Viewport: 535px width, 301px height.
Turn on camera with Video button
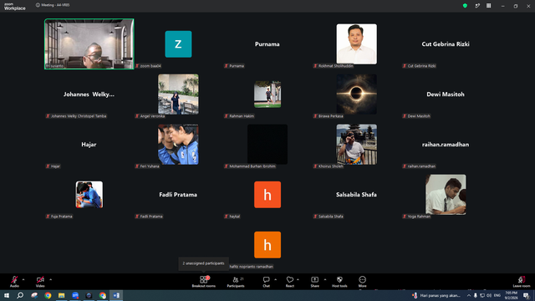tap(40, 282)
